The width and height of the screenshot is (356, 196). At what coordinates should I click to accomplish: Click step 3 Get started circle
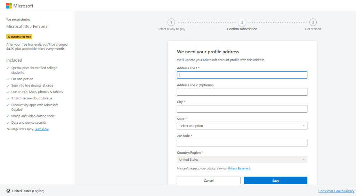[313, 23]
